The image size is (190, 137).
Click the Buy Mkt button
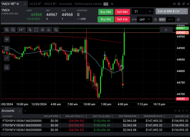[106, 12]
